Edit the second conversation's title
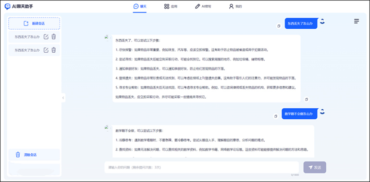The height and width of the screenshot is (182, 370). pos(46,50)
